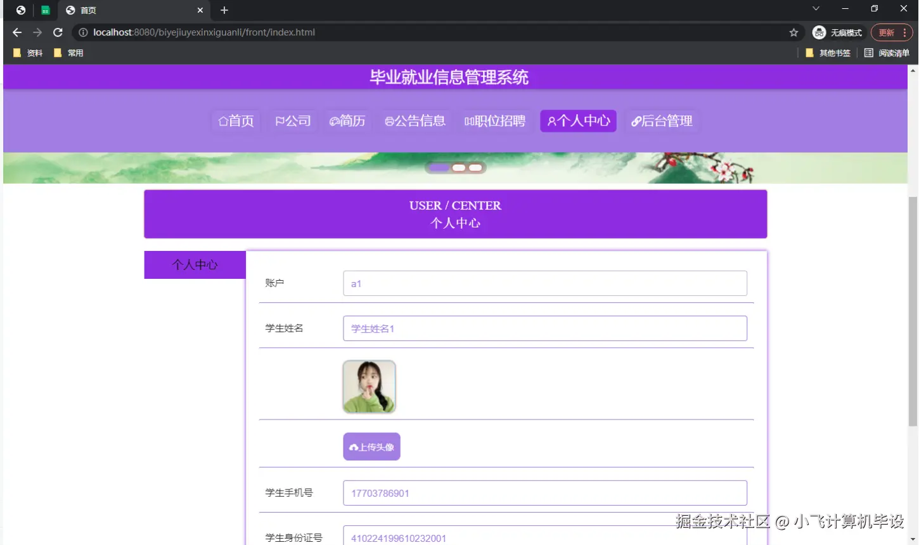919x545 pixels.
Task: Open the tab search dropdown arrow
Action: pos(816,10)
